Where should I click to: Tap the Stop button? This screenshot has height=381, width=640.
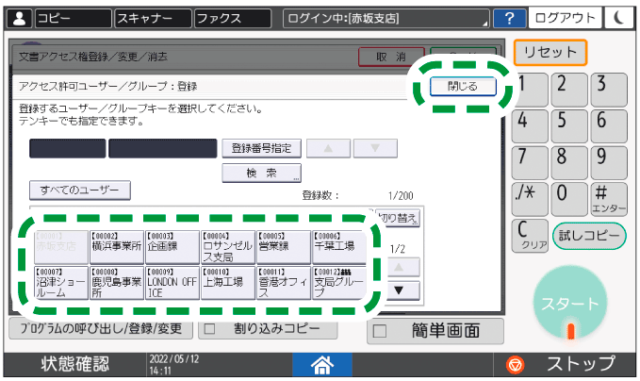click(565, 365)
